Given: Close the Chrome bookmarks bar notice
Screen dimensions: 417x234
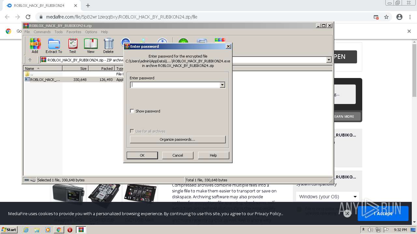Looking at the screenshot, I should [409, 31].
